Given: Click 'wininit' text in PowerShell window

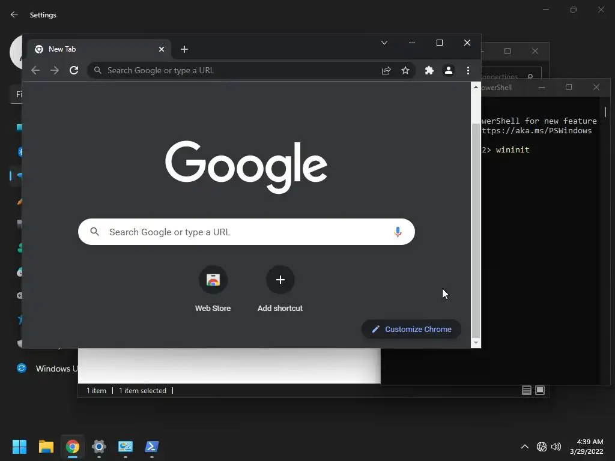Looking at the screenshot, I should tap(512, 149).
